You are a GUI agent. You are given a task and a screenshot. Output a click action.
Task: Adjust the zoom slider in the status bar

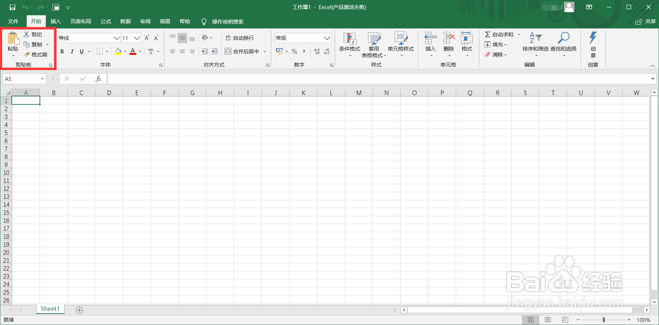[604, 320]
